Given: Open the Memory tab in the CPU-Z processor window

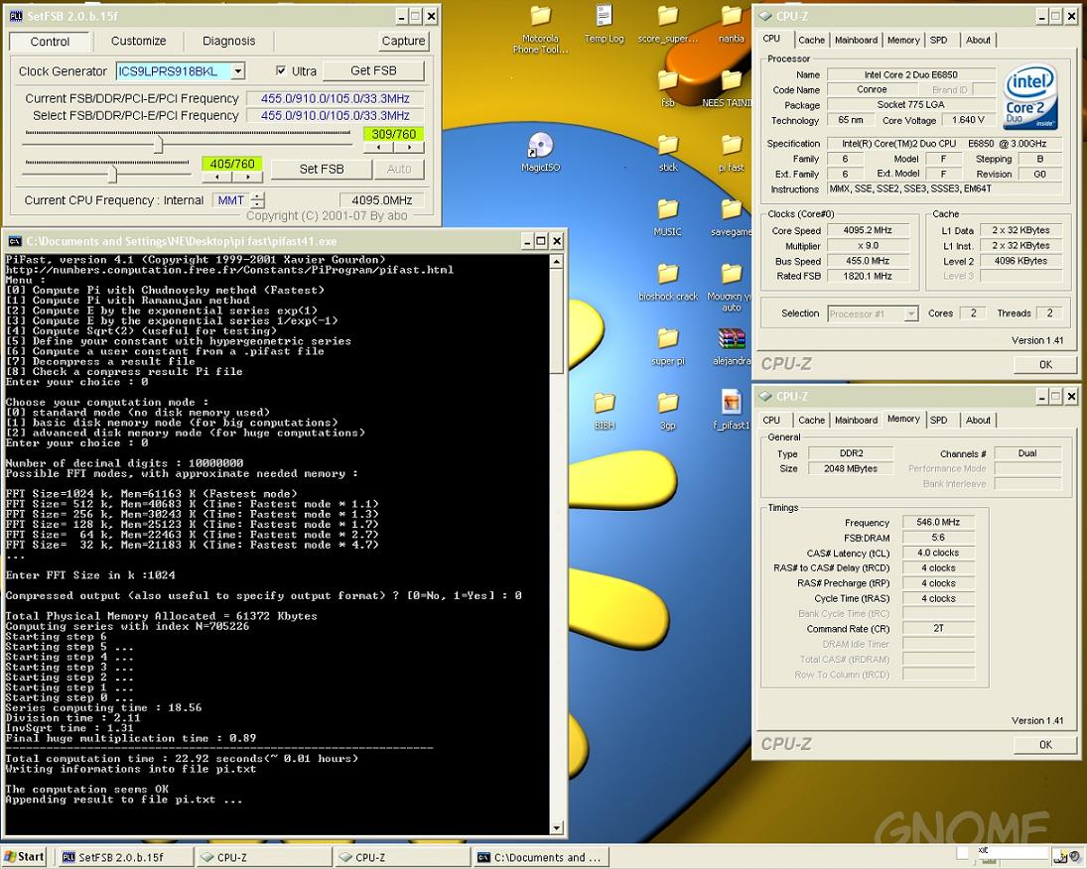Looking at the screenshot, I should click(903, 41).
